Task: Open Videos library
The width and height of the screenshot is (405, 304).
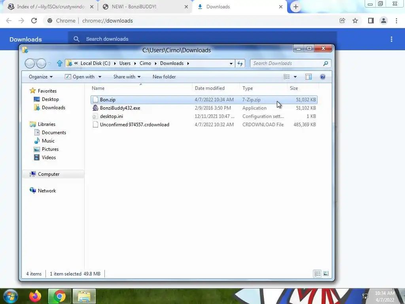Action: 45,158
